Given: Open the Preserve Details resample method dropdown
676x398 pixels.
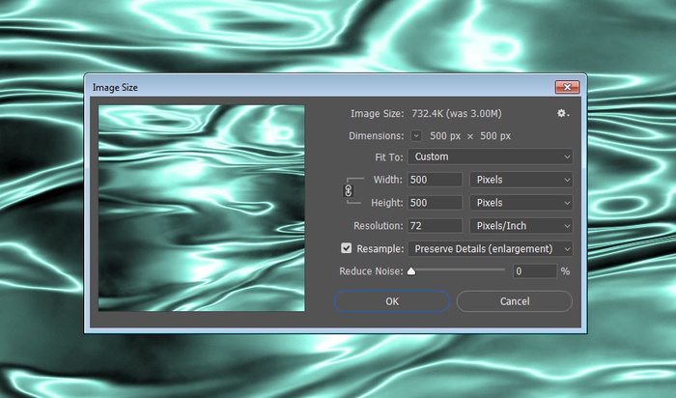Looking at the screenshot, I should point(490,249).
